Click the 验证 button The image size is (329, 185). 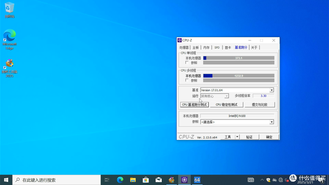point(249,137)
